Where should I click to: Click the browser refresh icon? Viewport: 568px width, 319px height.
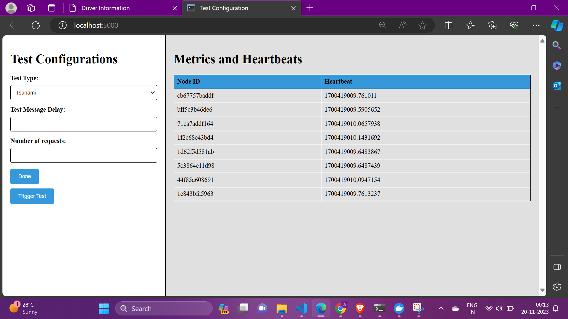[x=36, y=25]
